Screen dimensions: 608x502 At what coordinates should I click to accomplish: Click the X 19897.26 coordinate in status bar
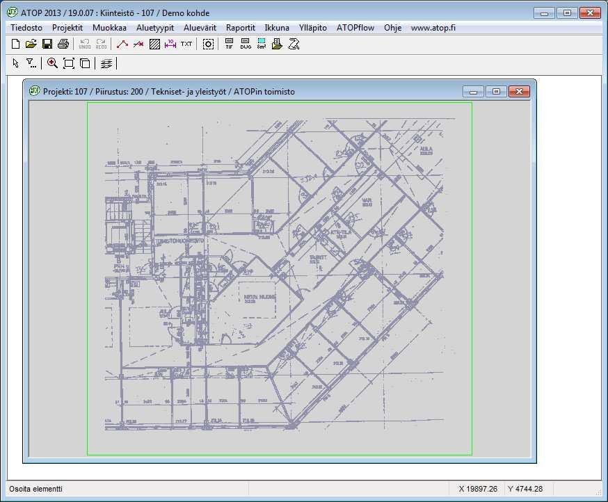click(478, 489)
